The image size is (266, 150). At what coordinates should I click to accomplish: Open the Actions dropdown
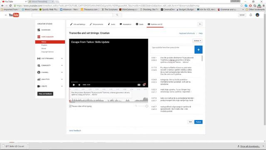tap(197, 41)
